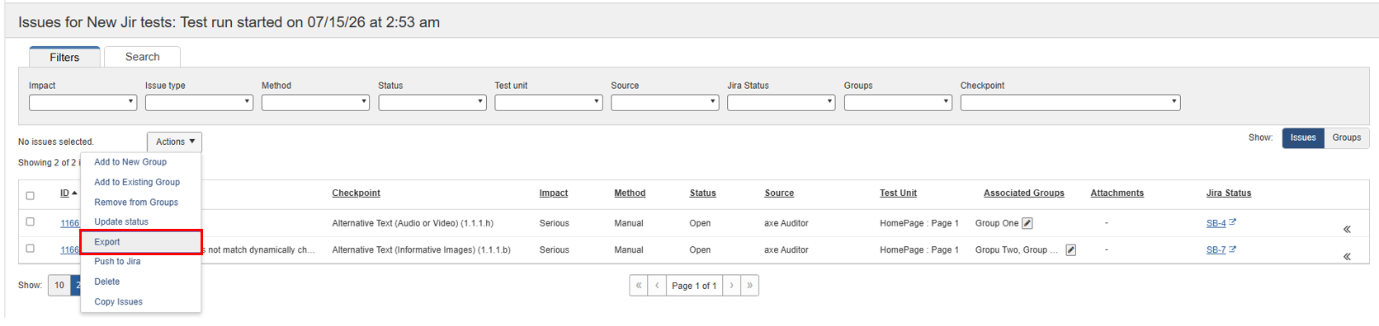Image resolution: width=1379 pixels, height=326 pixels.
Task: Open the Issue type filter dropdown
Action: click(x=199, y=102)
